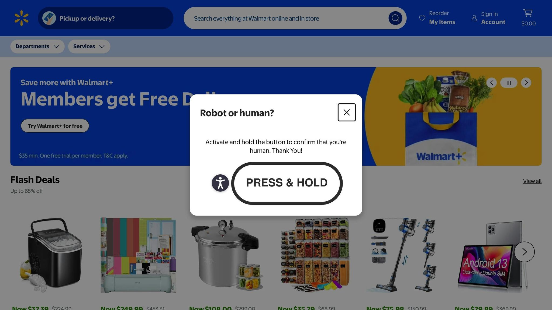
Task: Open the accessibility options icon
Action: [x=220, y=183]
